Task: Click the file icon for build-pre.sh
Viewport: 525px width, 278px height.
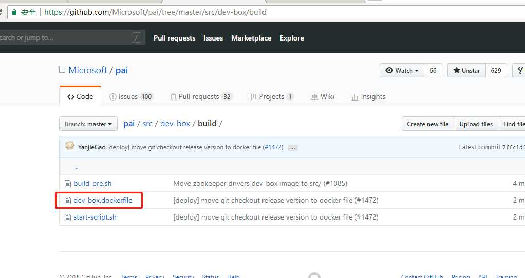Action: click(x=68, y=184)
